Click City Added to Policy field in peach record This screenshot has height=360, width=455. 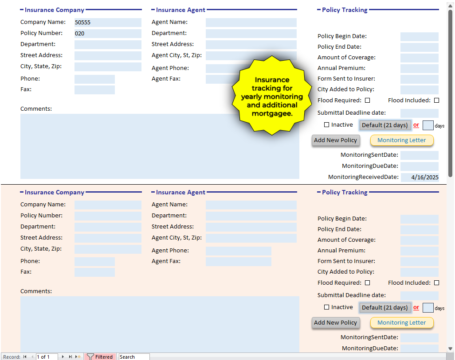(420, 272)
